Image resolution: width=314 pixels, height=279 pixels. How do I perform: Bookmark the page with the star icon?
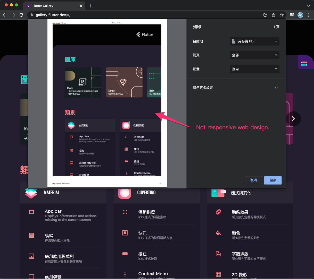click(282, 15)
